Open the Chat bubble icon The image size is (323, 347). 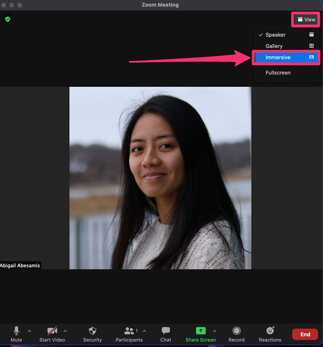[x=166, y=331]
